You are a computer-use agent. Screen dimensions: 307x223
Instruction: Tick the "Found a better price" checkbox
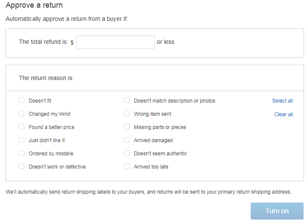point(21,127)
